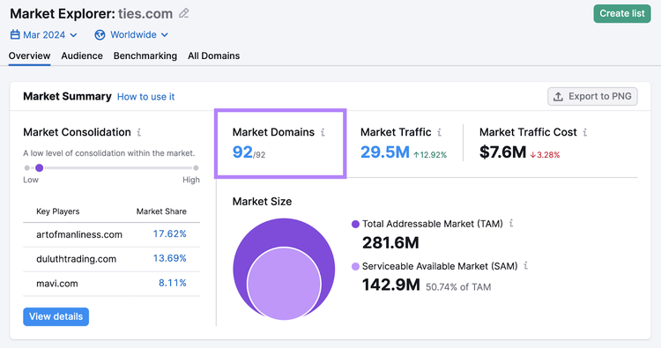Click info icon beside Total Addressable Market
661x348 pixels.
[511, 223]
